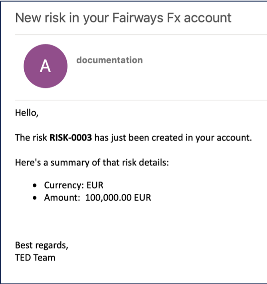Click the Best regards closing line
The width and height of the screenshot is (267, 284).
(42, 245)
